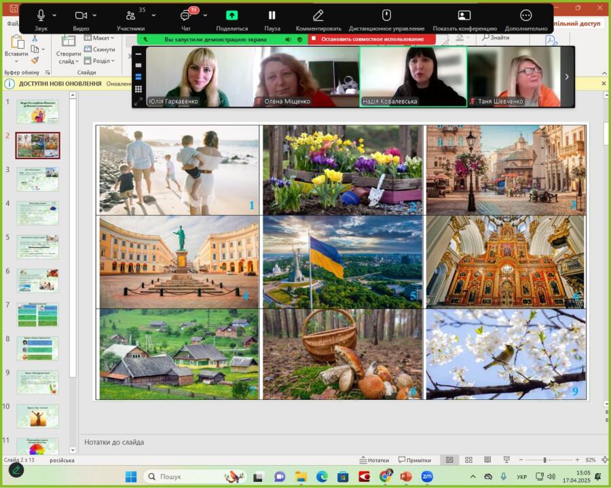Open Windows Start menu
The height and width of the screenshot is (488, 611).
[x=131, y=476]
